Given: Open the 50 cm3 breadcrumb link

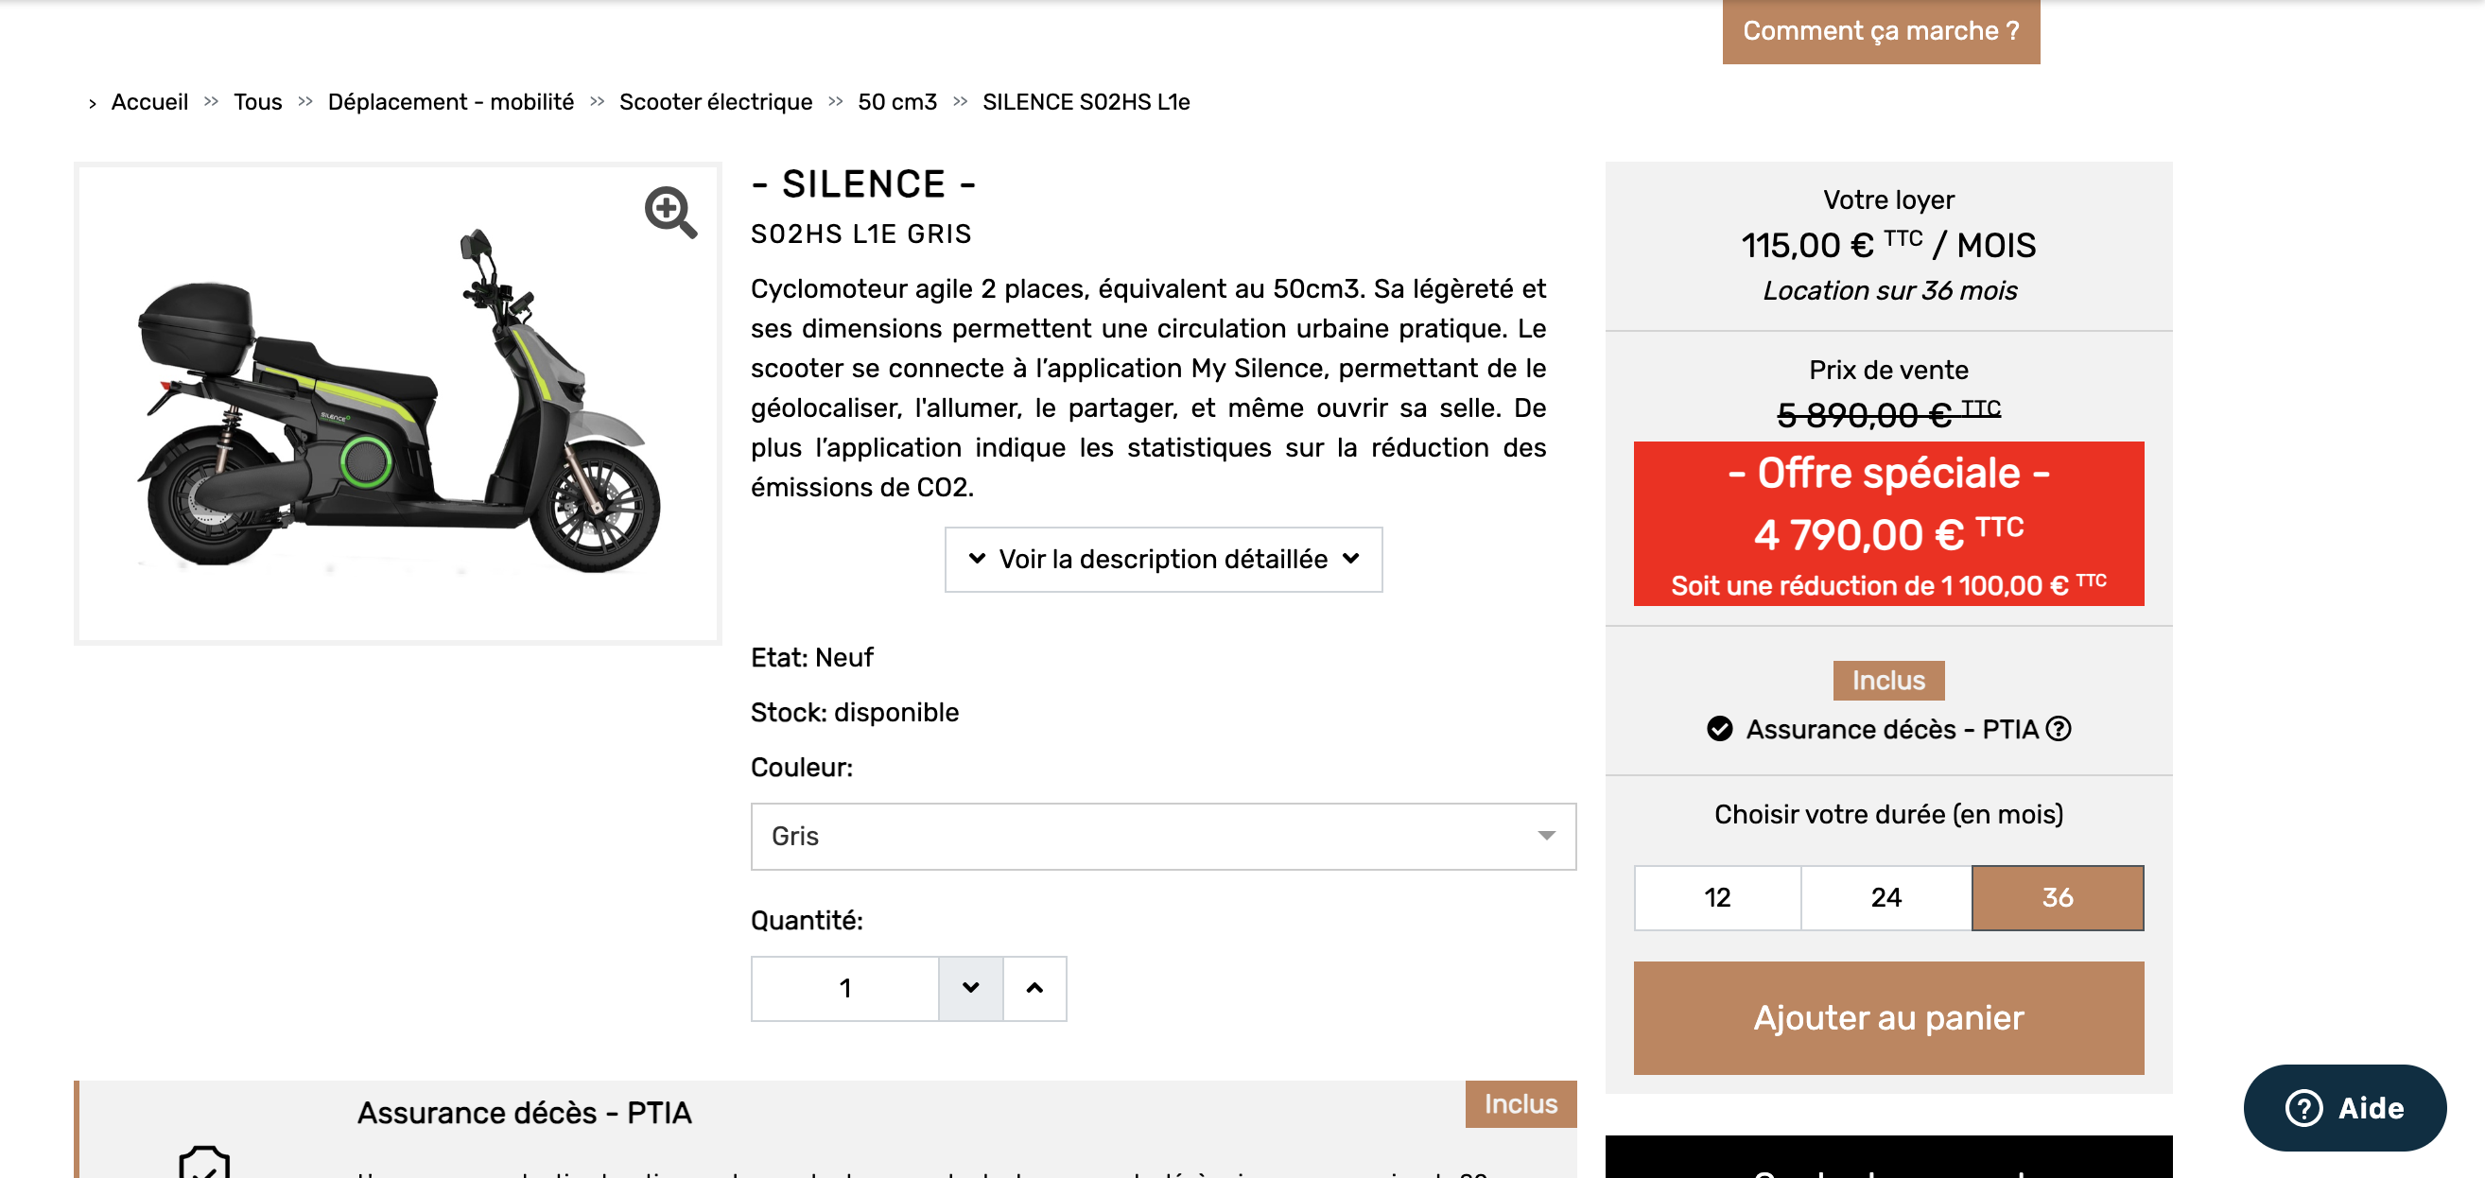Looking at the screenshot, I should (x=897, y=102).
